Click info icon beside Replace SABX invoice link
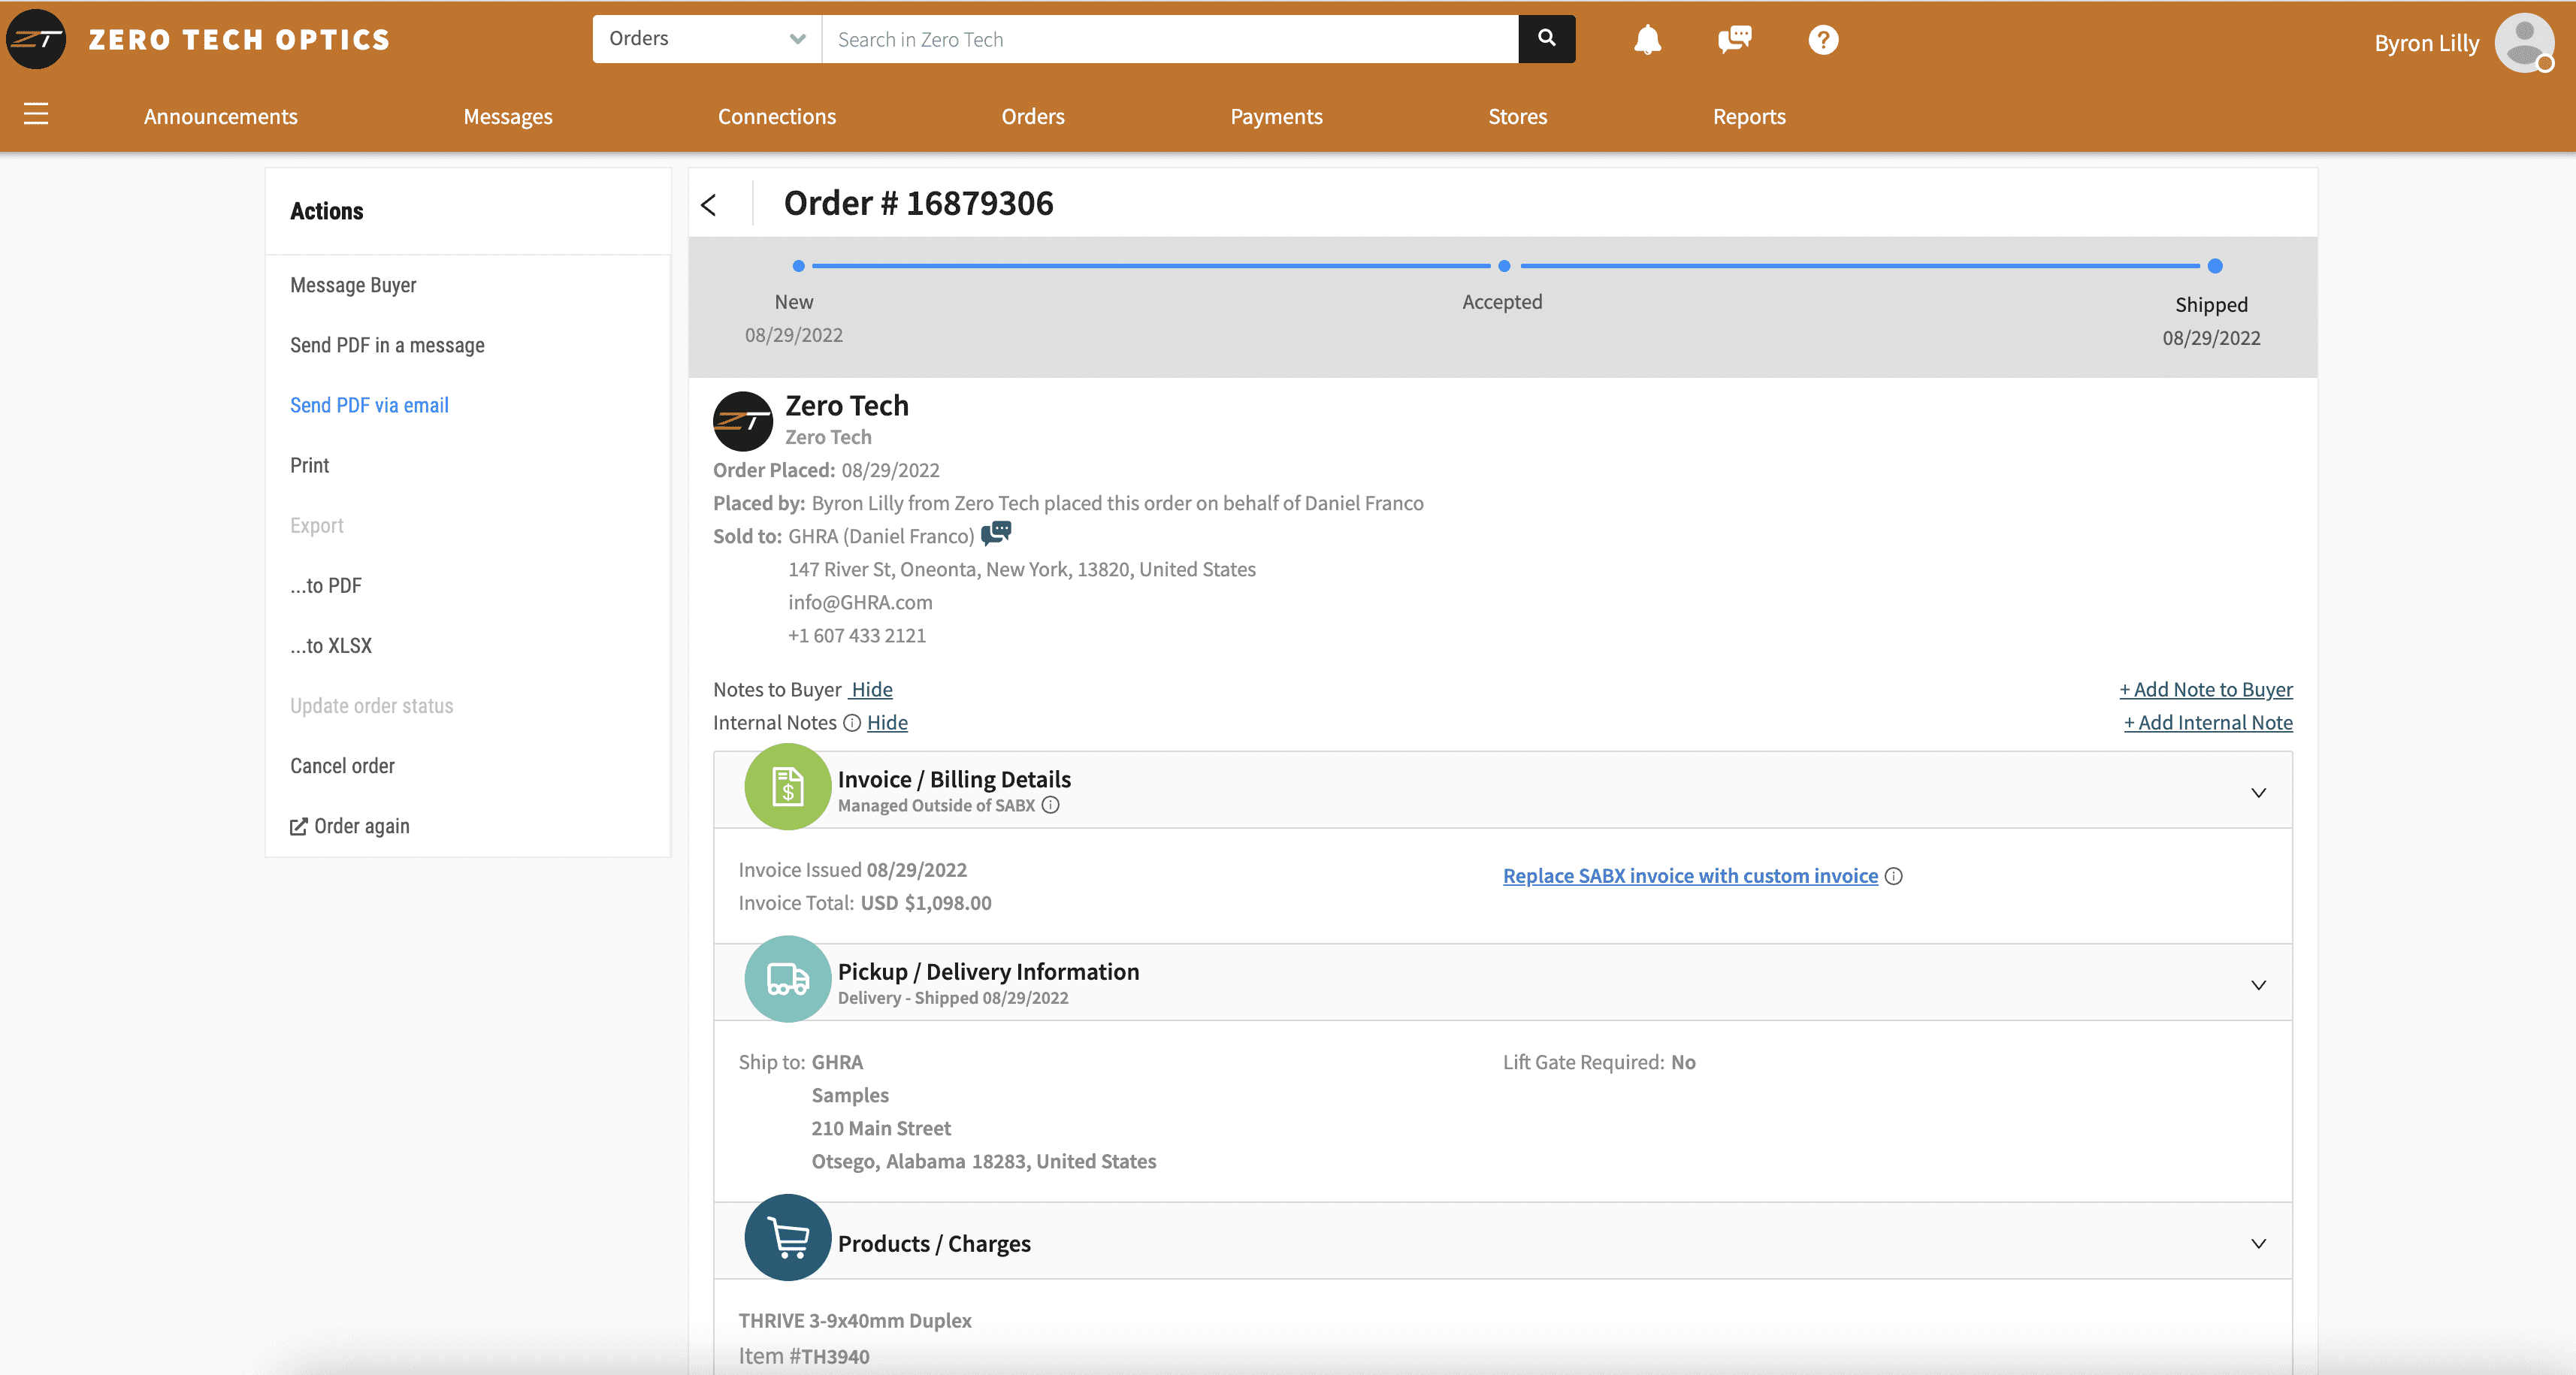Image resolution: width=2576 pixels, height=1375 pixels. coord(1893,876)
